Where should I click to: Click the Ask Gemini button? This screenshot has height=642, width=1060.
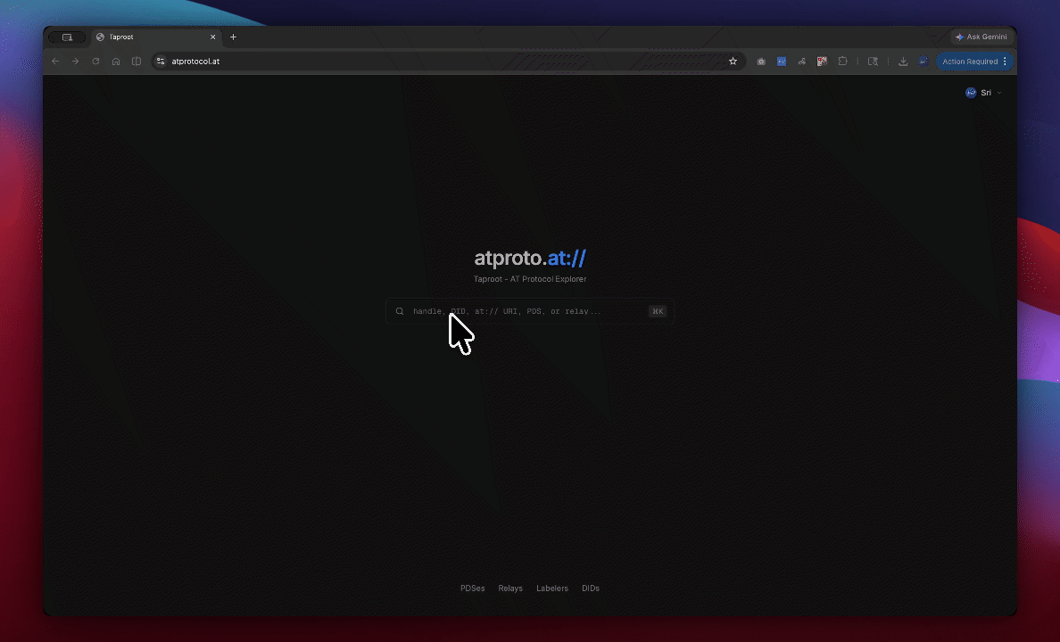981,37
